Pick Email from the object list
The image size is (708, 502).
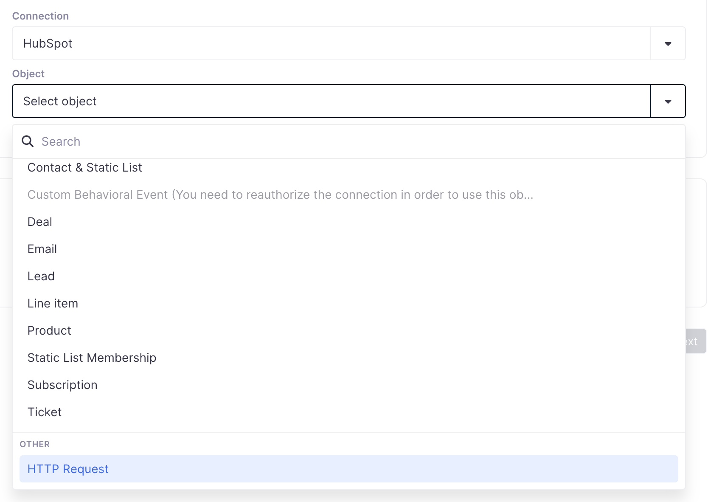pyautogui.click(x=42, y=249)
